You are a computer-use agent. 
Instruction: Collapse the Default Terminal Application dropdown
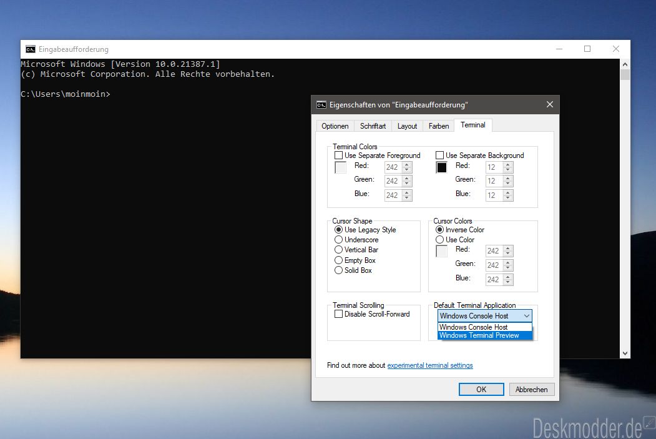(527, 316)
